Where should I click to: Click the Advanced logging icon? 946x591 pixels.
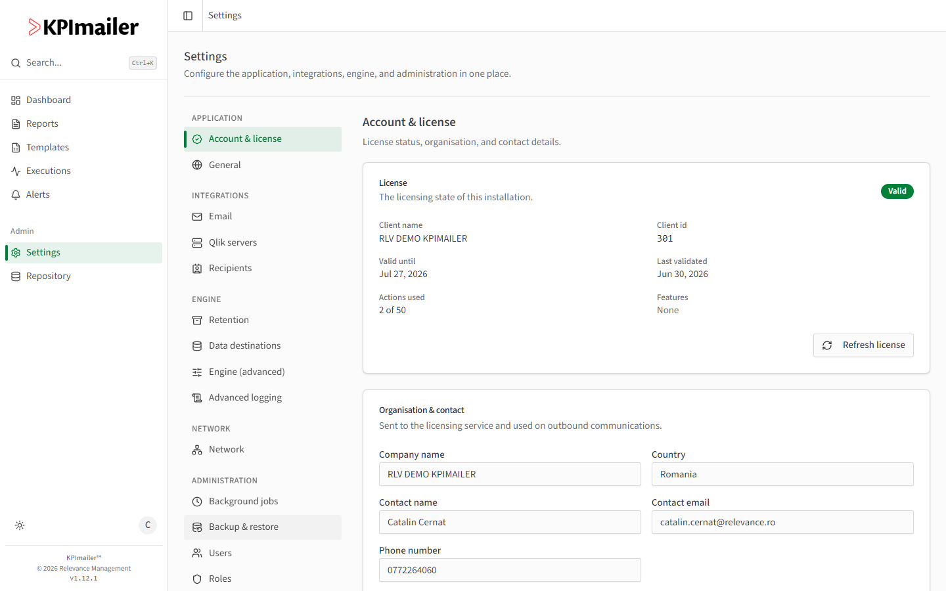pyautogui.click(x=197, y=398)
